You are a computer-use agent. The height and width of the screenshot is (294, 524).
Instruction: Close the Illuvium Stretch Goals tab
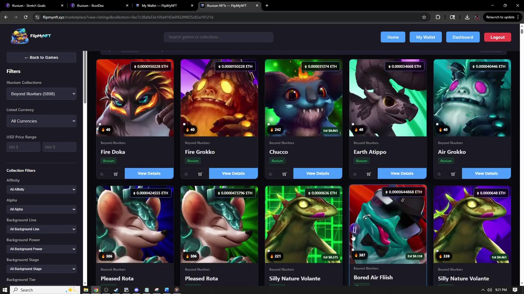point(62,6)
